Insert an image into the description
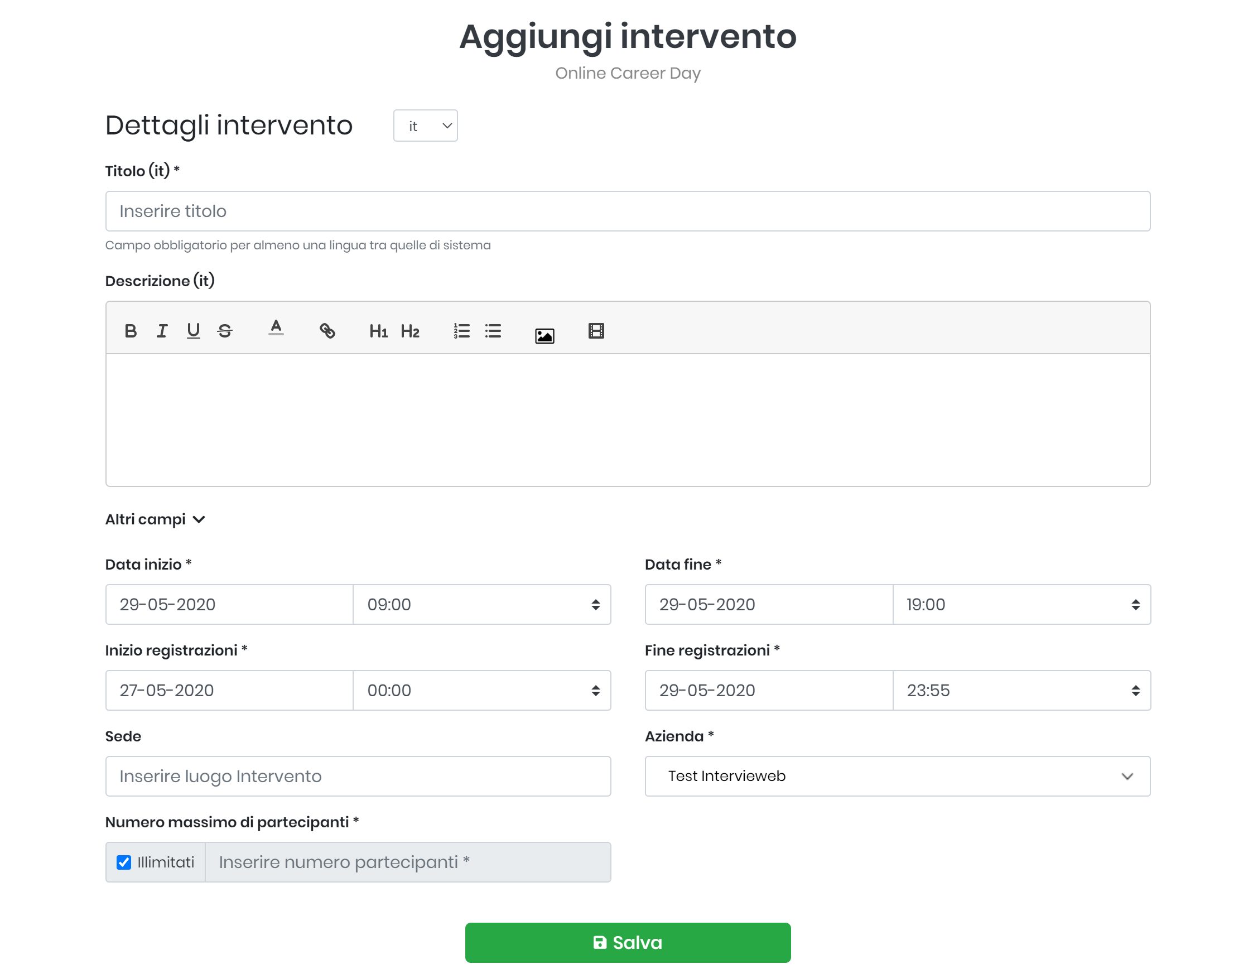This screenshot has width=1253, height=969. pos(544,336)
